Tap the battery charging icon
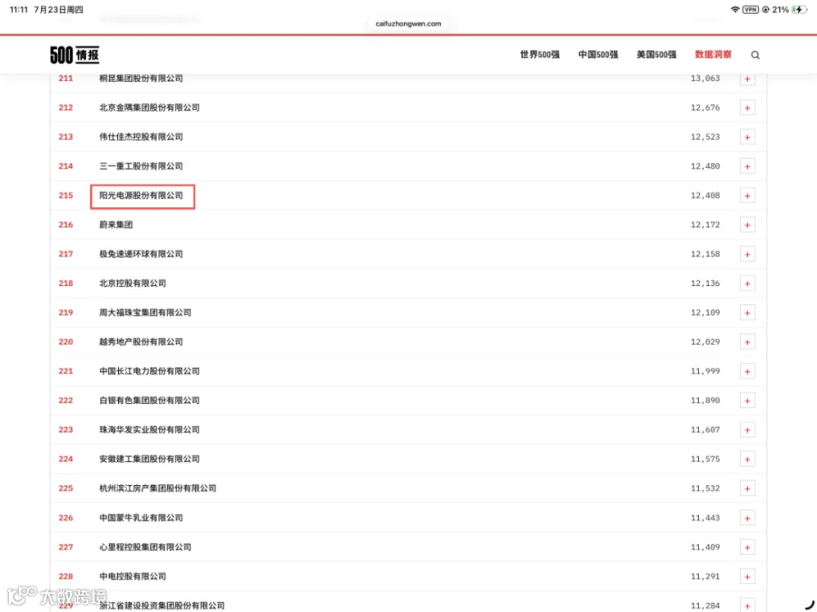The width and height of the screenshot is (817, 612). pyautogui.click(x=799, y=9)
